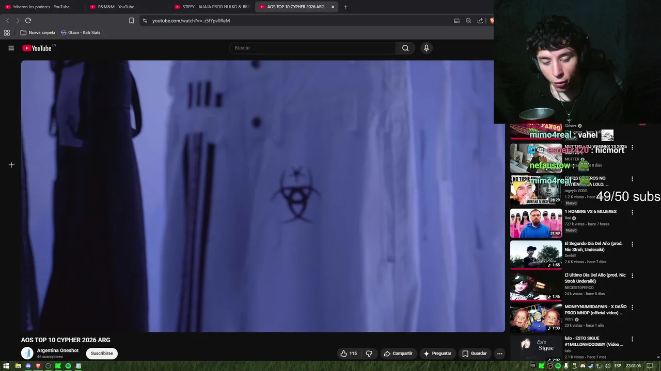Viewport: 661px width, 371px height.
Task: Save video with Guardar button
Action: click(x=475, y=353)
